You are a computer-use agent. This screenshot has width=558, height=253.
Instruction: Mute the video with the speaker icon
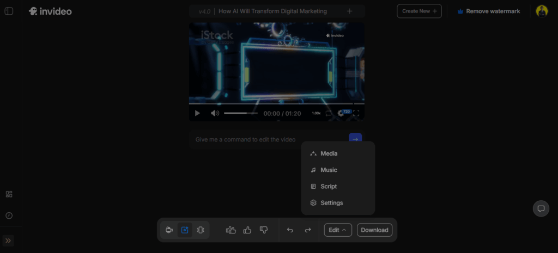tap(215, 113)
